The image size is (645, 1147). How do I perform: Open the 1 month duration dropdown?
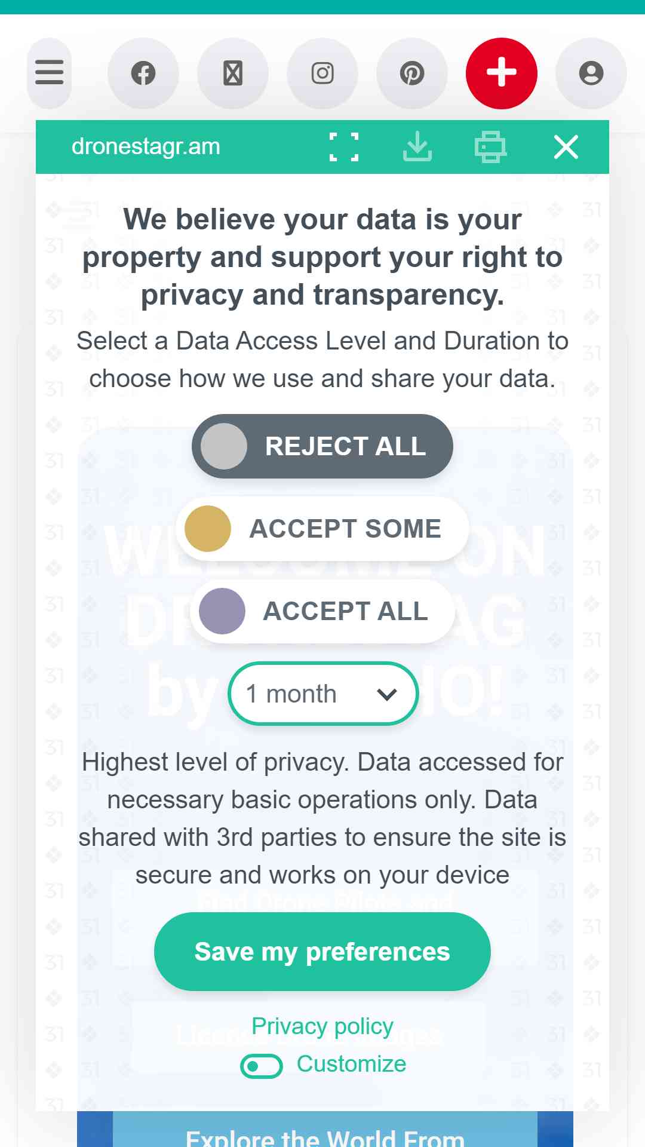[322, 694]
